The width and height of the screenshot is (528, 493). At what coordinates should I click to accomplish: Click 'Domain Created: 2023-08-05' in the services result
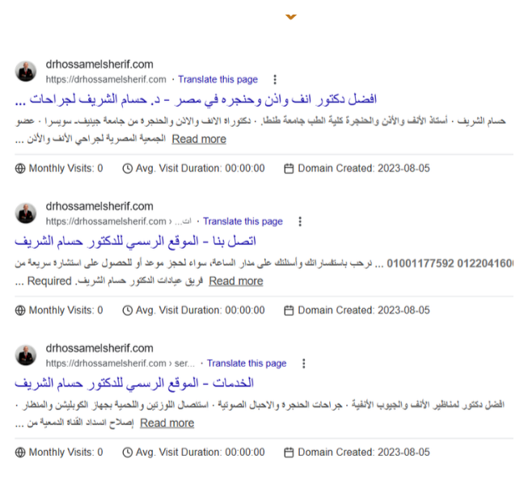coord(364,453)
